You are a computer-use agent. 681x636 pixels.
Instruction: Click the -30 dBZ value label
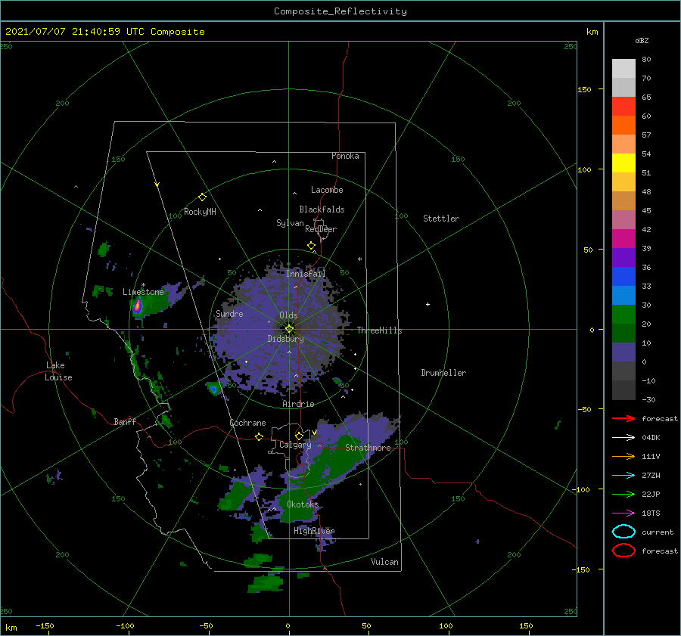tap(648, 399)
